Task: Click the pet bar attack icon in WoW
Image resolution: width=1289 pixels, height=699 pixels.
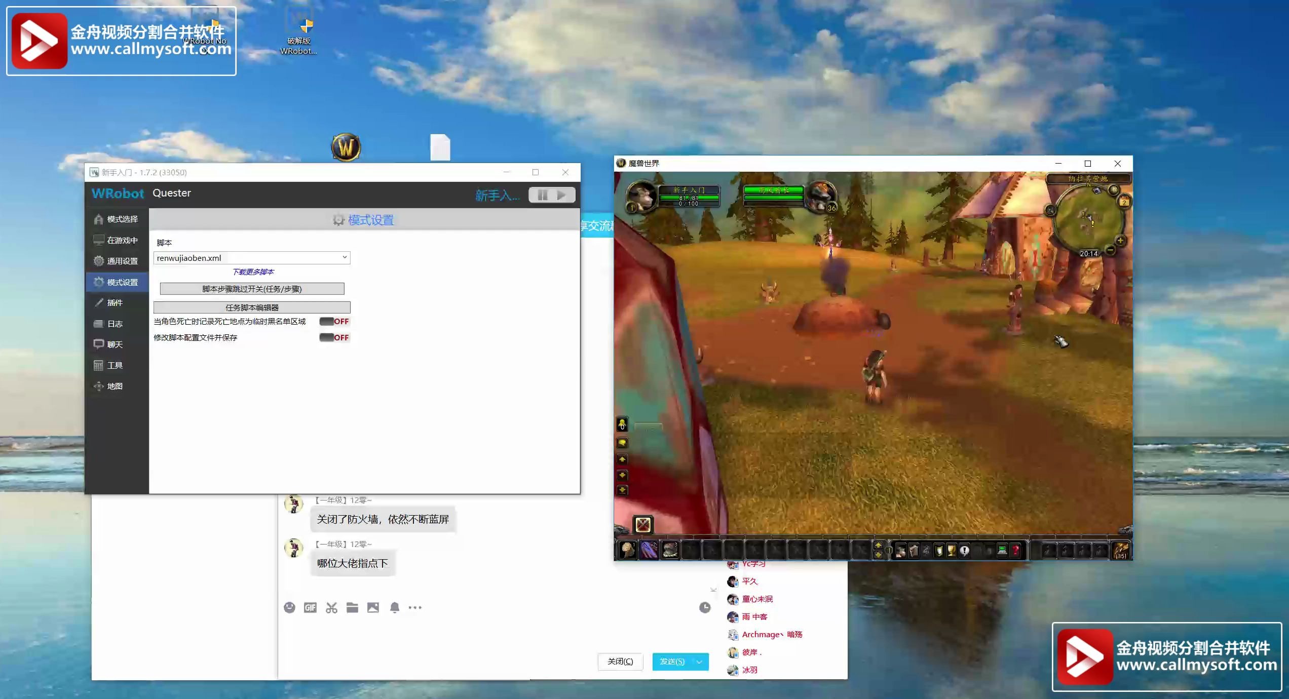Action: click(643, 524)
